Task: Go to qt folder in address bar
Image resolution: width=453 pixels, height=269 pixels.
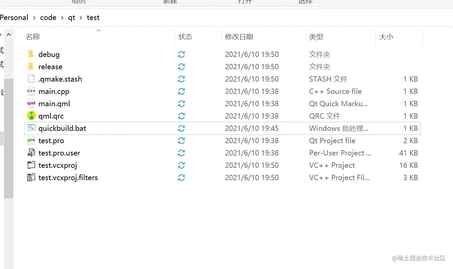Action: coord(71,17)
